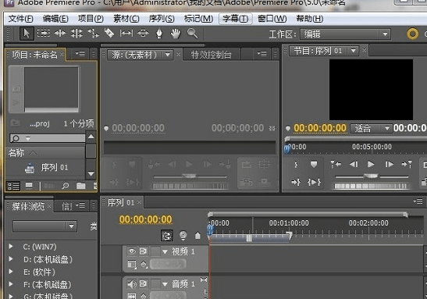
Task: Click the project search field
Action: [48, 138]
